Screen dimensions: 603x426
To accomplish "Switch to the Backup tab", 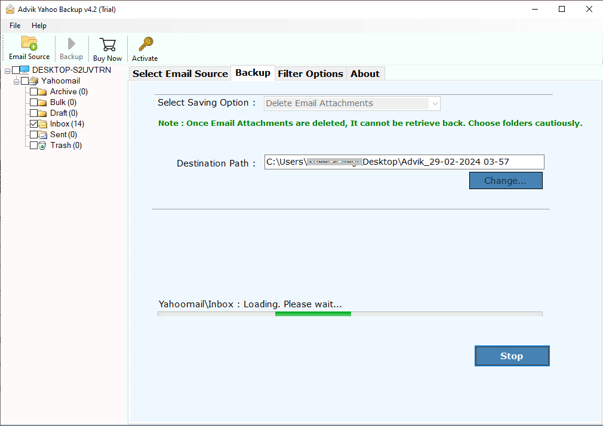I will point(253,73).
